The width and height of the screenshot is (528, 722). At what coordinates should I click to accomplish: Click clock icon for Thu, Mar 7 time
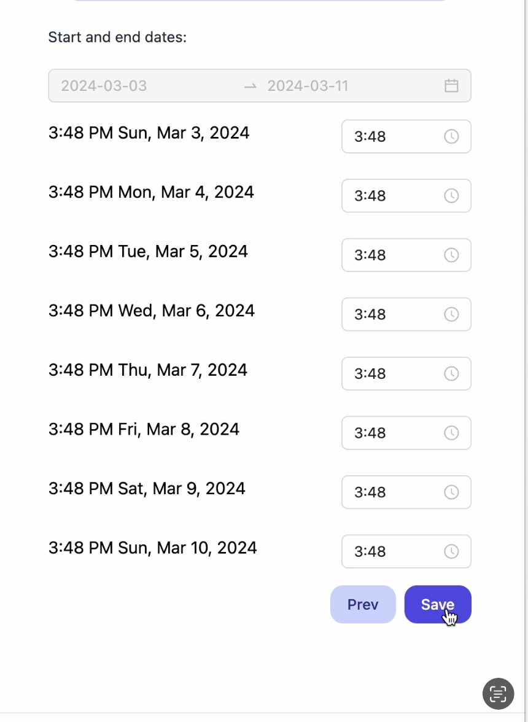451,373
